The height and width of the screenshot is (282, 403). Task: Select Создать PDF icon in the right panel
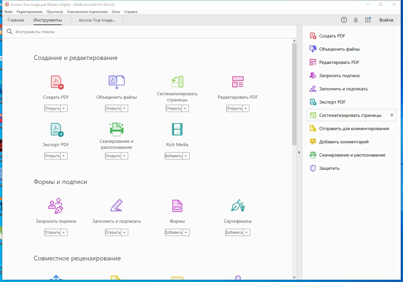click(313, 36)
